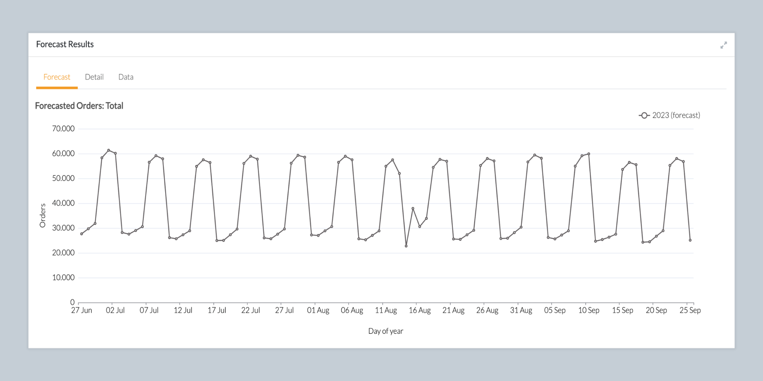Image resolution: width=763 pixels, height=381 pixels.
Task: Click the first data point at 27 Jun
Action: 82,234
